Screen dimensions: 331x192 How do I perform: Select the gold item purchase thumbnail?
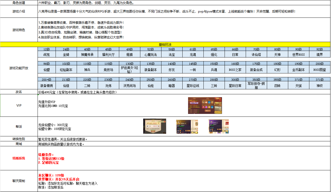(187, 126)
